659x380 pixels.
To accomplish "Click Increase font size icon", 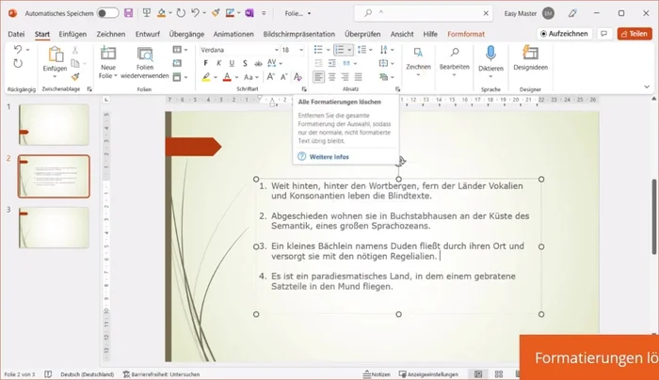I will (271, 77).
